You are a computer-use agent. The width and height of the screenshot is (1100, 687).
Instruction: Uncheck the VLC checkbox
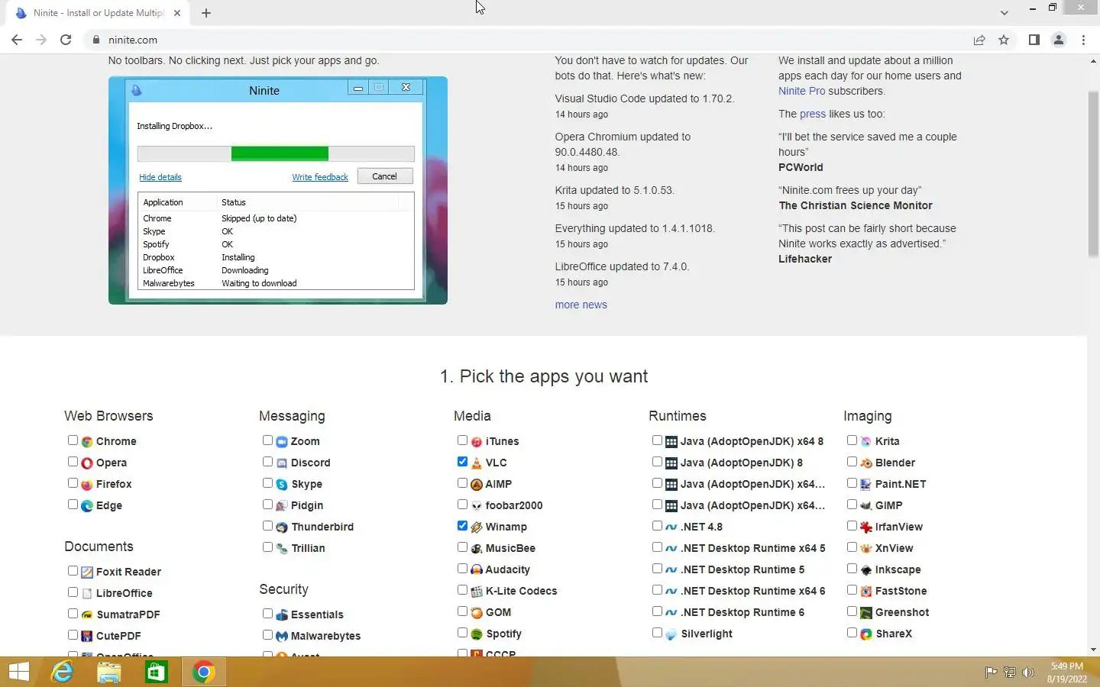(462, 462)
